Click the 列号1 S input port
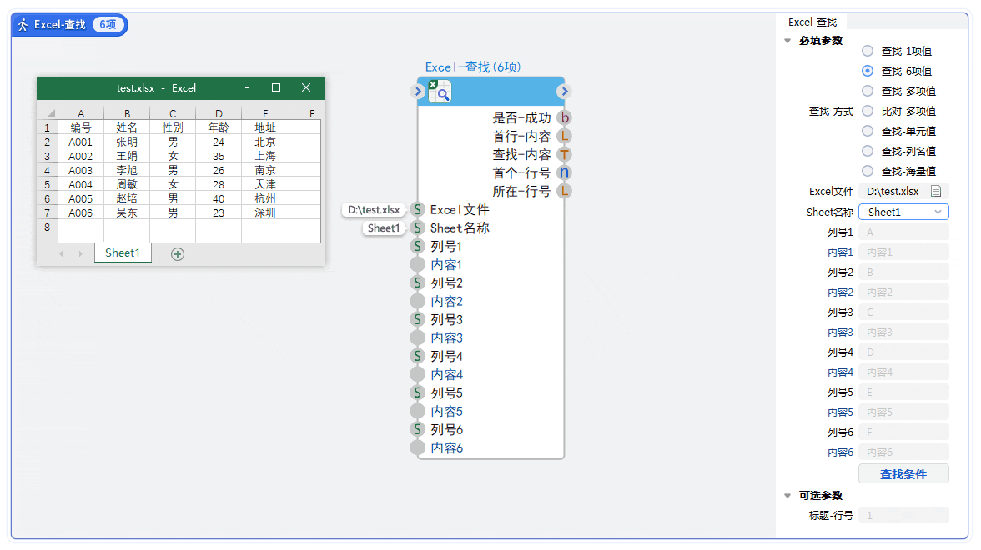The width and height of the screenshot is (981, 550). click(x=418, y=247)
